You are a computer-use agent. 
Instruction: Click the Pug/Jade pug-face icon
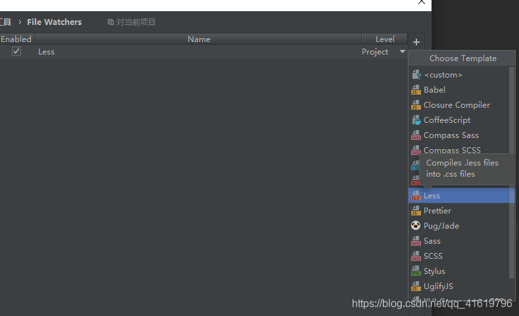pyautogui.click(x=416, y=226)
